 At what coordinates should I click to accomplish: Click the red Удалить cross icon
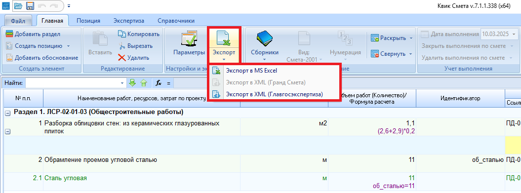pyautogui.click(x=122, y=58)
